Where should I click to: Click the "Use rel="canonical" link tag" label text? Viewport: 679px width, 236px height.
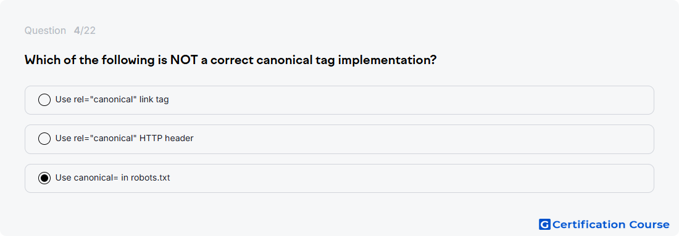112,100
